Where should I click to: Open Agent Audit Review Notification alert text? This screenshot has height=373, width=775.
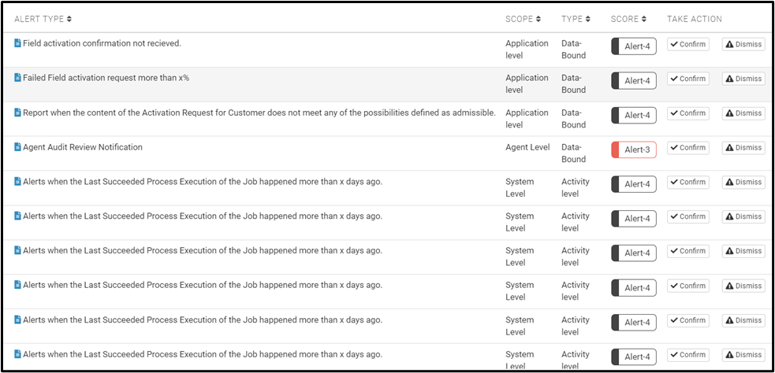pos(83,147)
